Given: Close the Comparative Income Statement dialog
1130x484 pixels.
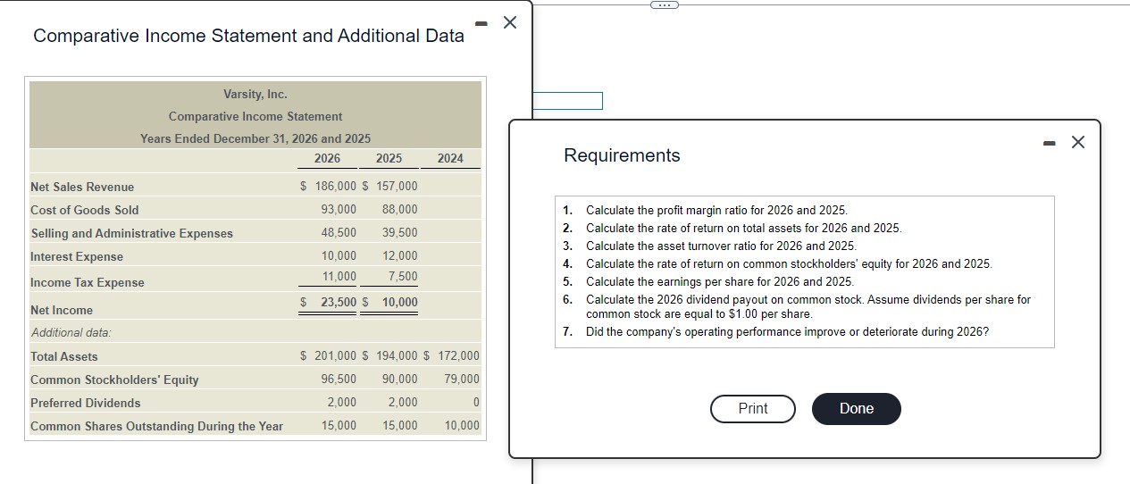Looking at the screenshot, I should tap(510, 22).
